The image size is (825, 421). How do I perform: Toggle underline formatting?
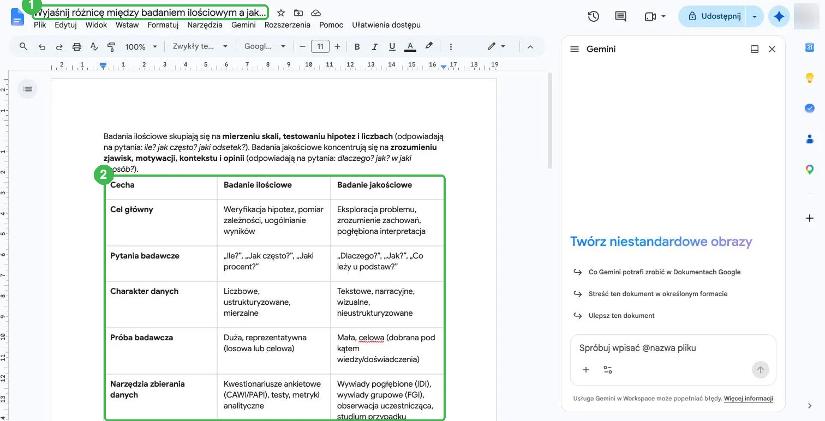click(x=392, y=47)
